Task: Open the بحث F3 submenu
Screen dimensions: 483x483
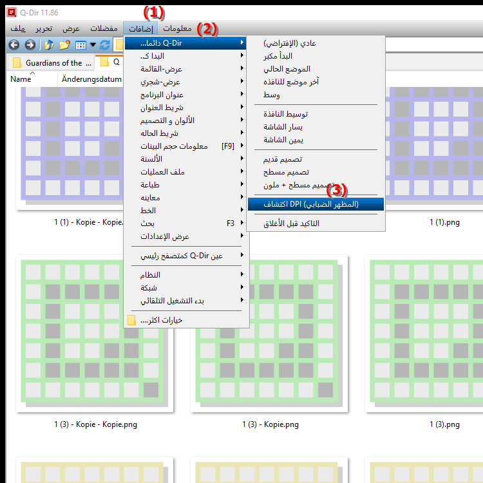Action: [x=185, y=223]
